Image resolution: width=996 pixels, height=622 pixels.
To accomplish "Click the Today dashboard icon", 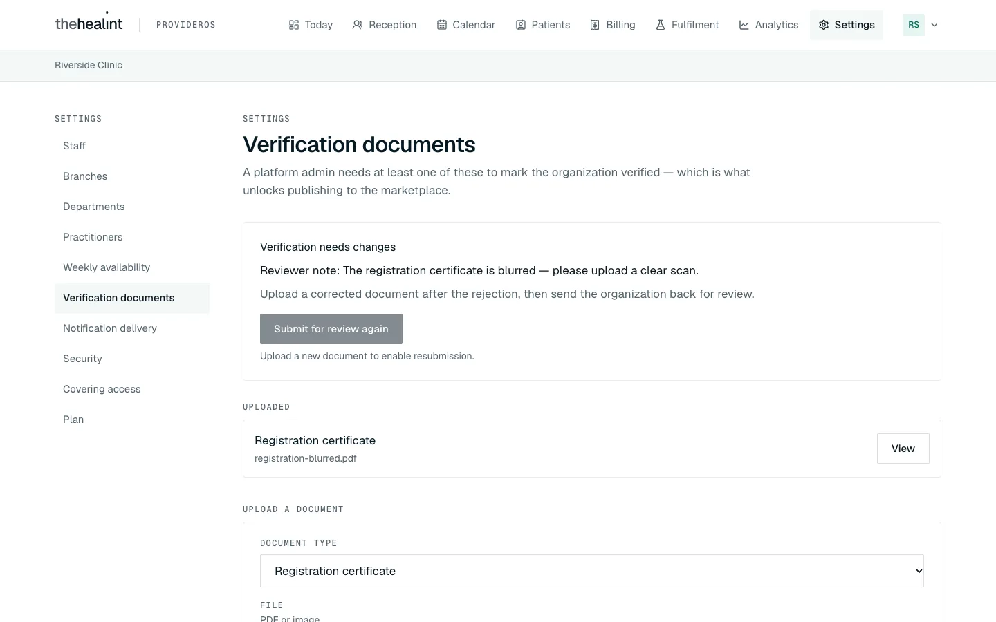I will (294, 25).
